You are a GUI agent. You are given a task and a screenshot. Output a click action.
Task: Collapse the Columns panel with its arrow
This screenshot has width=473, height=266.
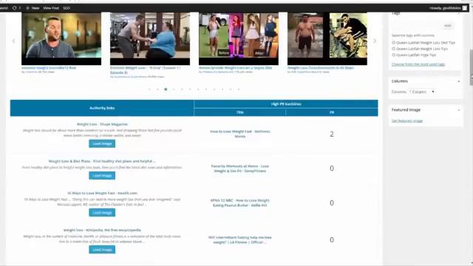458,81
